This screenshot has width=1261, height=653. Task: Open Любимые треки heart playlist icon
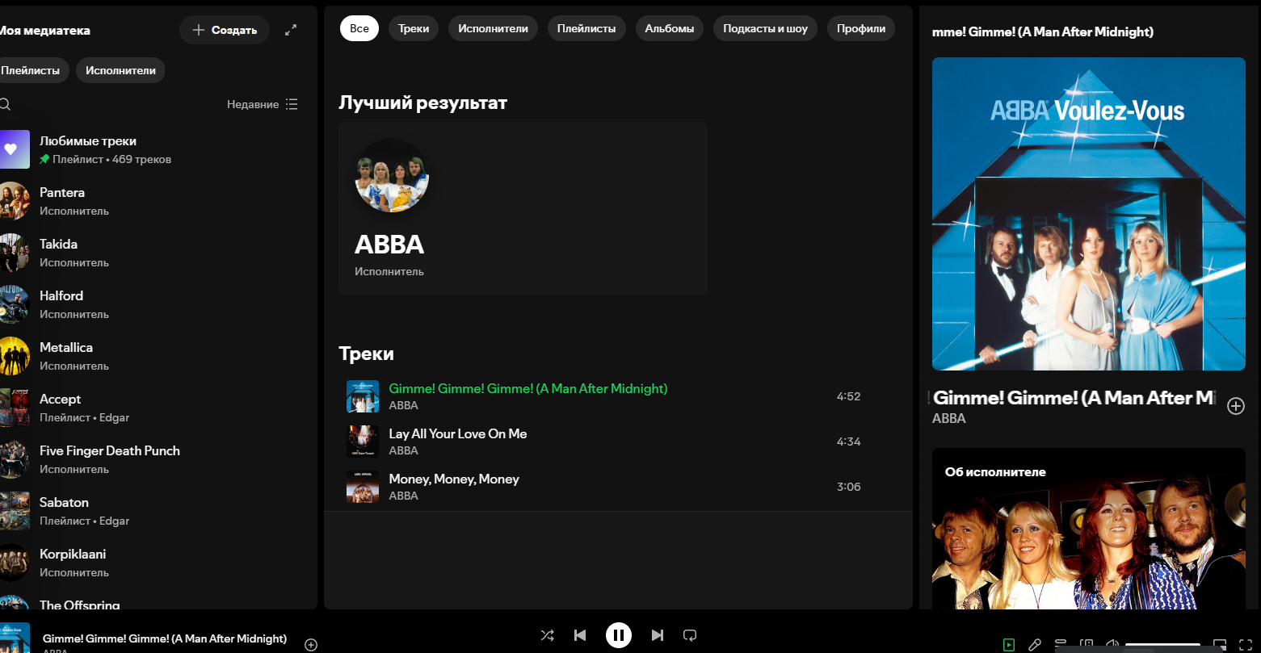[x=13, y=149]
